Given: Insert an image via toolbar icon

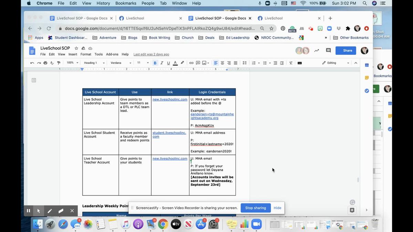Looking at the screenshot, I should tap(204, 63).
